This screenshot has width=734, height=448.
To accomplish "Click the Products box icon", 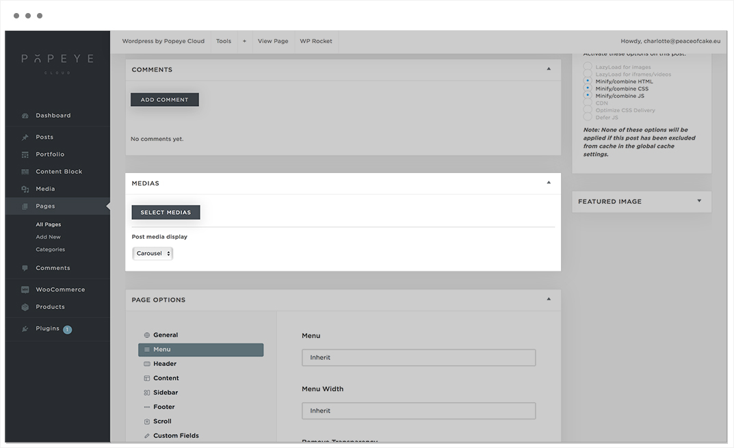I will coord(25,307).
